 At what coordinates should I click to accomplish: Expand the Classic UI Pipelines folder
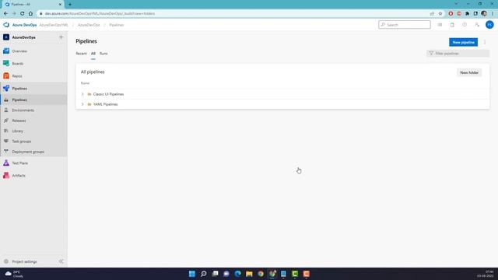(82, 94)
